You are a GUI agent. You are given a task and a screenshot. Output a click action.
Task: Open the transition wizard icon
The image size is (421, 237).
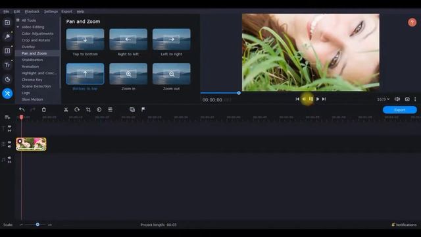pyautogui.click(x=132, y=109)
